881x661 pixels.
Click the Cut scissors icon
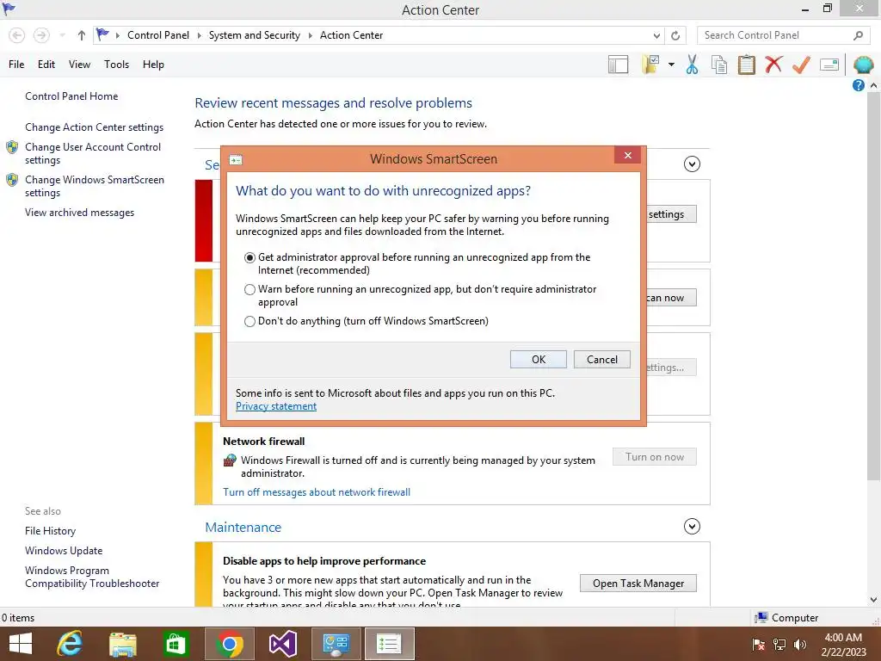tap(693, 65)
